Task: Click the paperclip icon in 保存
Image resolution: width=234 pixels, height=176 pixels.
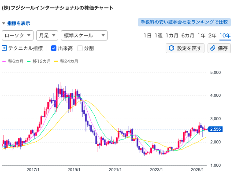Action: [212, 48]
